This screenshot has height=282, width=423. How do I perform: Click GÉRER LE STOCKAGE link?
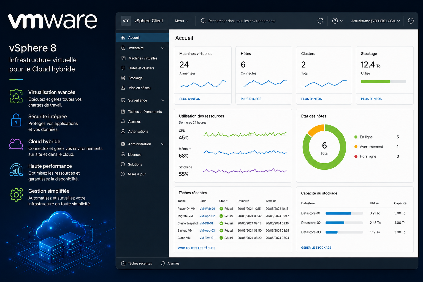316,248
